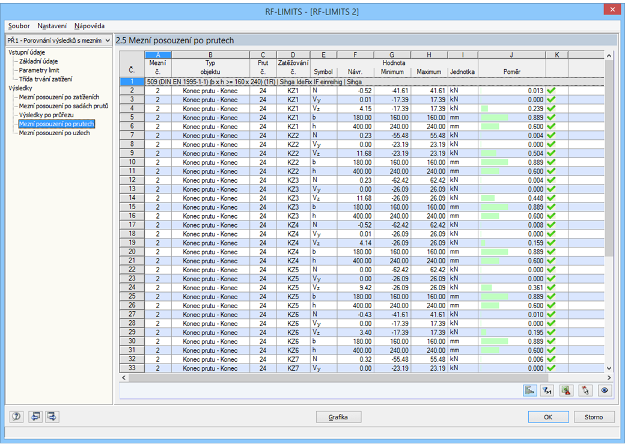Viewport: 625px width, 447px height.
Task: Open Mezní posouzení po uzlech
Action: 54,133
